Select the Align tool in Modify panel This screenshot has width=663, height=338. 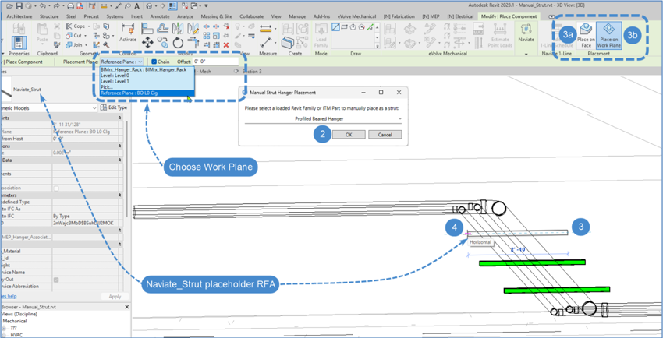(147, 29)
